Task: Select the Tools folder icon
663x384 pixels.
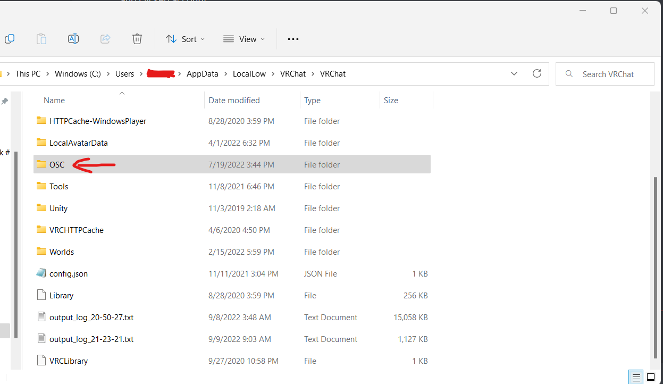Action: [41, 186]
